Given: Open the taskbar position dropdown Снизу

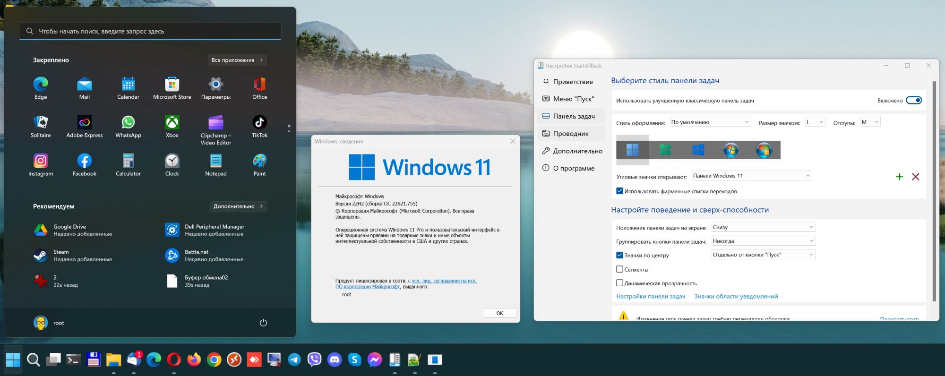Looking at the screenshot, I should point(764,227).
